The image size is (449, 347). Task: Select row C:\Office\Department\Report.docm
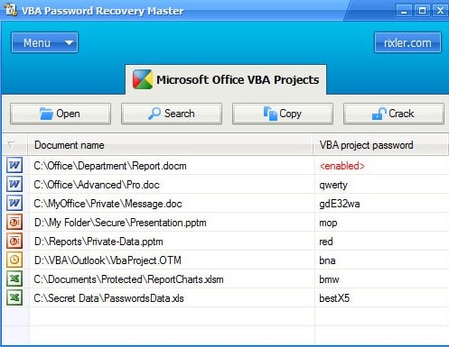pyautogui.click(x=225, y=166)
